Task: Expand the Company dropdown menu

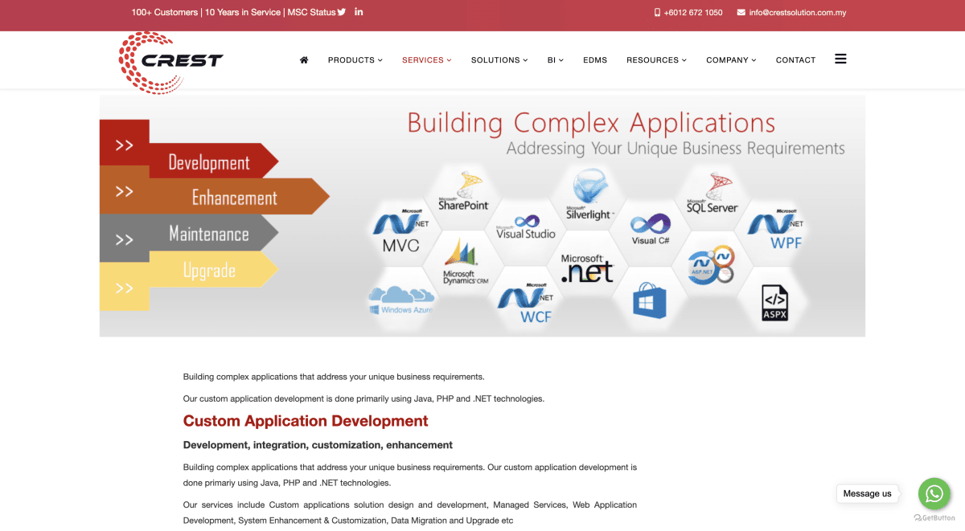Action: pyautogui.click(x=731, y=60)
